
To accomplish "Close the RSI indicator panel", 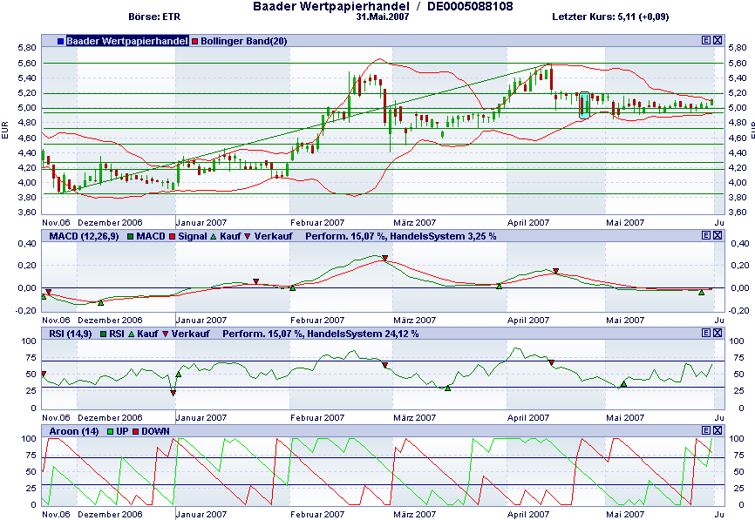I will tap(718, 333).
